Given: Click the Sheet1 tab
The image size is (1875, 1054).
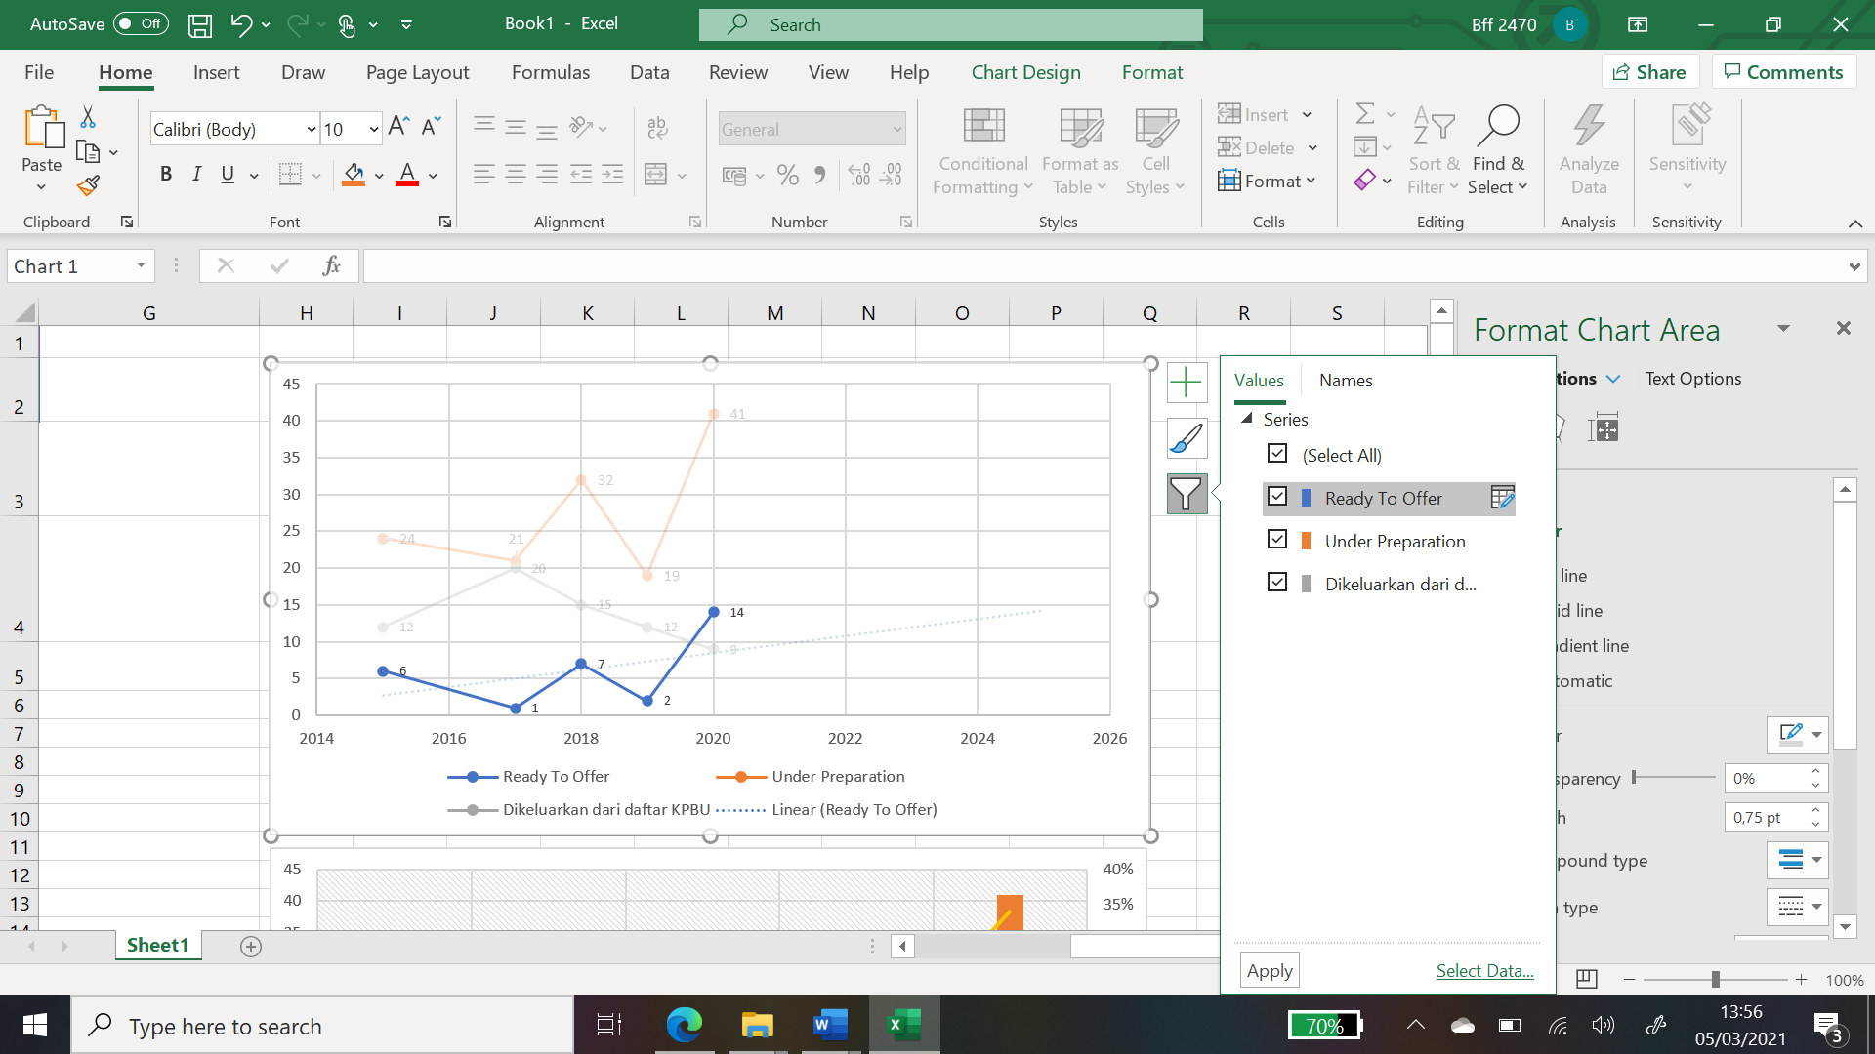Looking at the screenshot, I should (x=157, y=945).
